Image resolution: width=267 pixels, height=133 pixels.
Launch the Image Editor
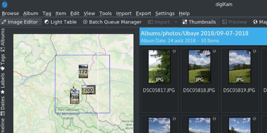pyautogui.click(x=21, y=22)
